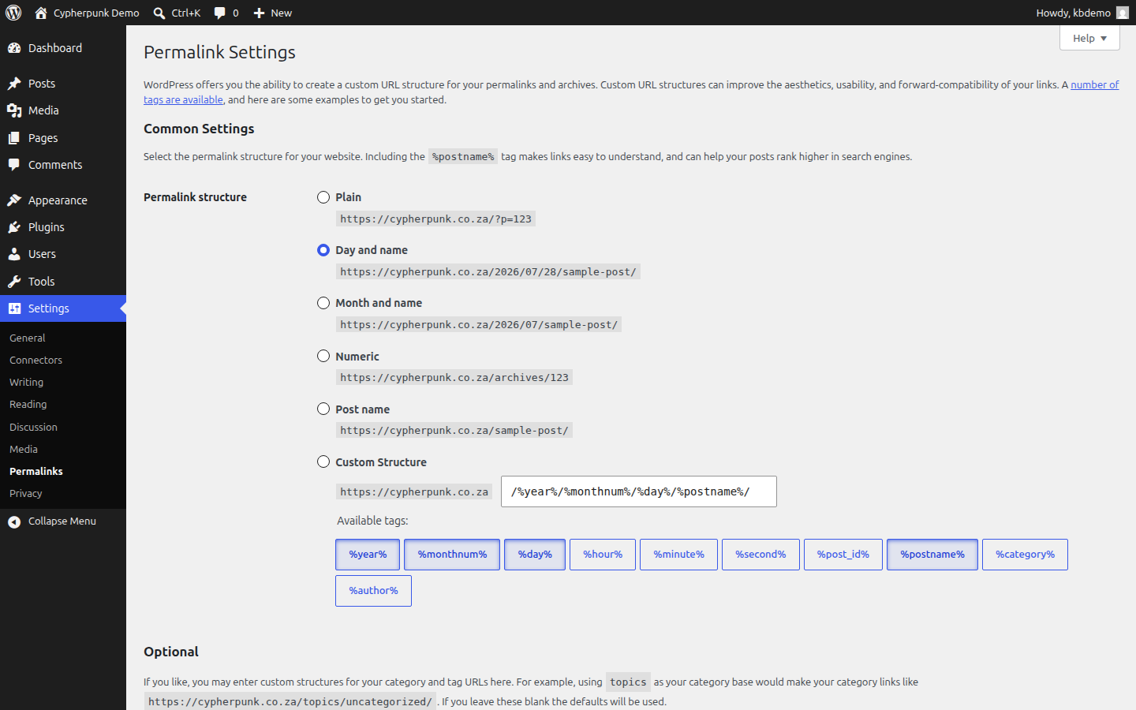Toggle the %postname% tag button
This screenshot has width=1136, height=710.
932,555
